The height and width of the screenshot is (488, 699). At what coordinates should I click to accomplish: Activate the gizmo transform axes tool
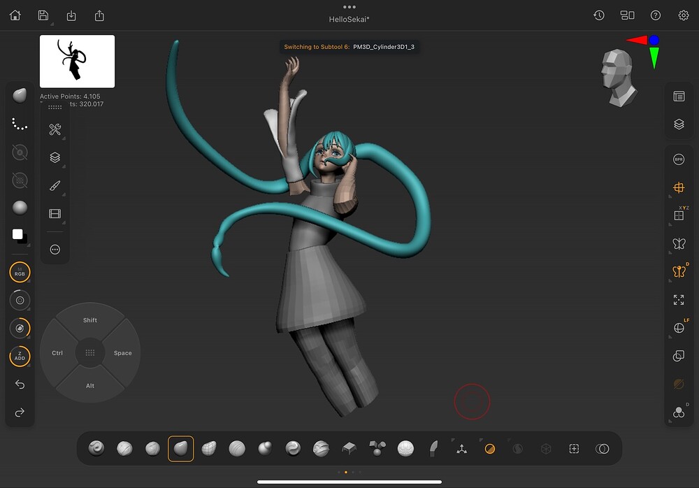(462, 449)
